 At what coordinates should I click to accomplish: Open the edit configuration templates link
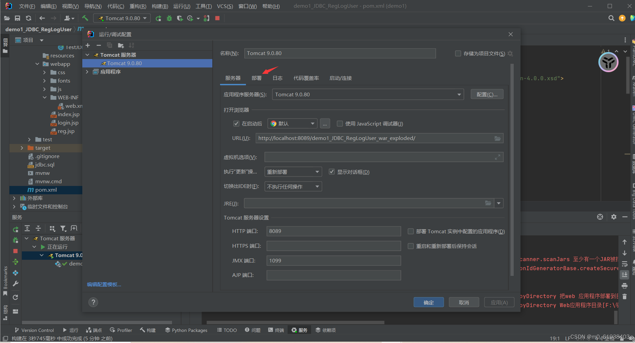pyautogui.click(x=104, y=284)
